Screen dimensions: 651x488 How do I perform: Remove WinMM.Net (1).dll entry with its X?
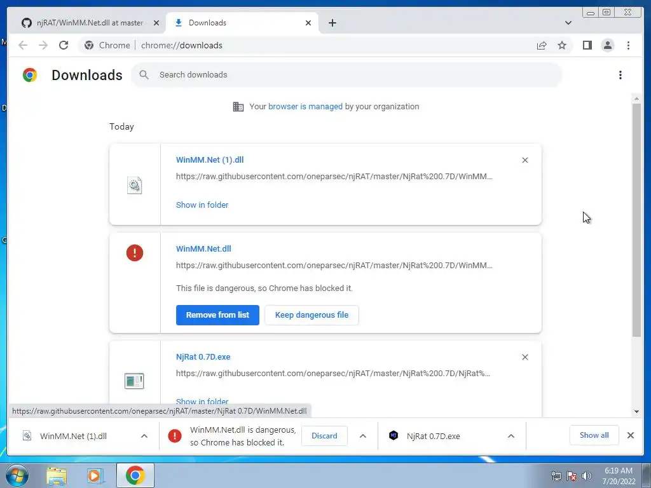tap(524, 160)
